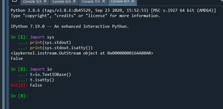Screen dimensions: 223x109
Task: Click the t=io.TextIOBase() line
Action: pyautogui.click(x=50, y=75)
